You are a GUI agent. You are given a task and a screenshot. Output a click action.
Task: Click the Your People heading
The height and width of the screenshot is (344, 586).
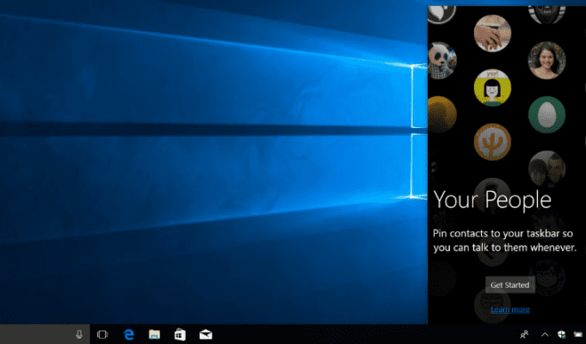coord(492,200)
